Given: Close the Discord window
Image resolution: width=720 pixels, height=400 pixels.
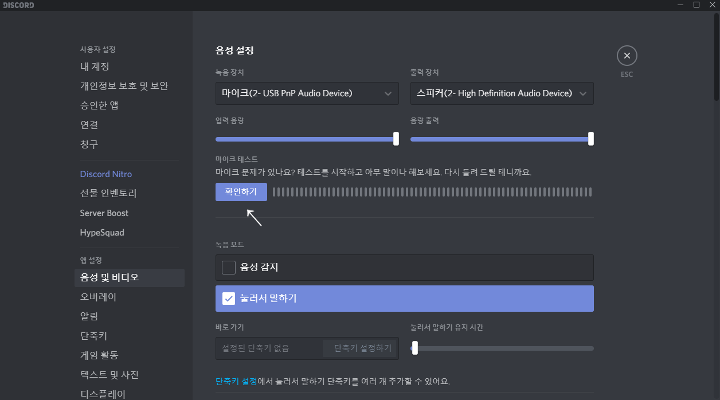Looking at the screenshot, I should (x=713, y=5).
